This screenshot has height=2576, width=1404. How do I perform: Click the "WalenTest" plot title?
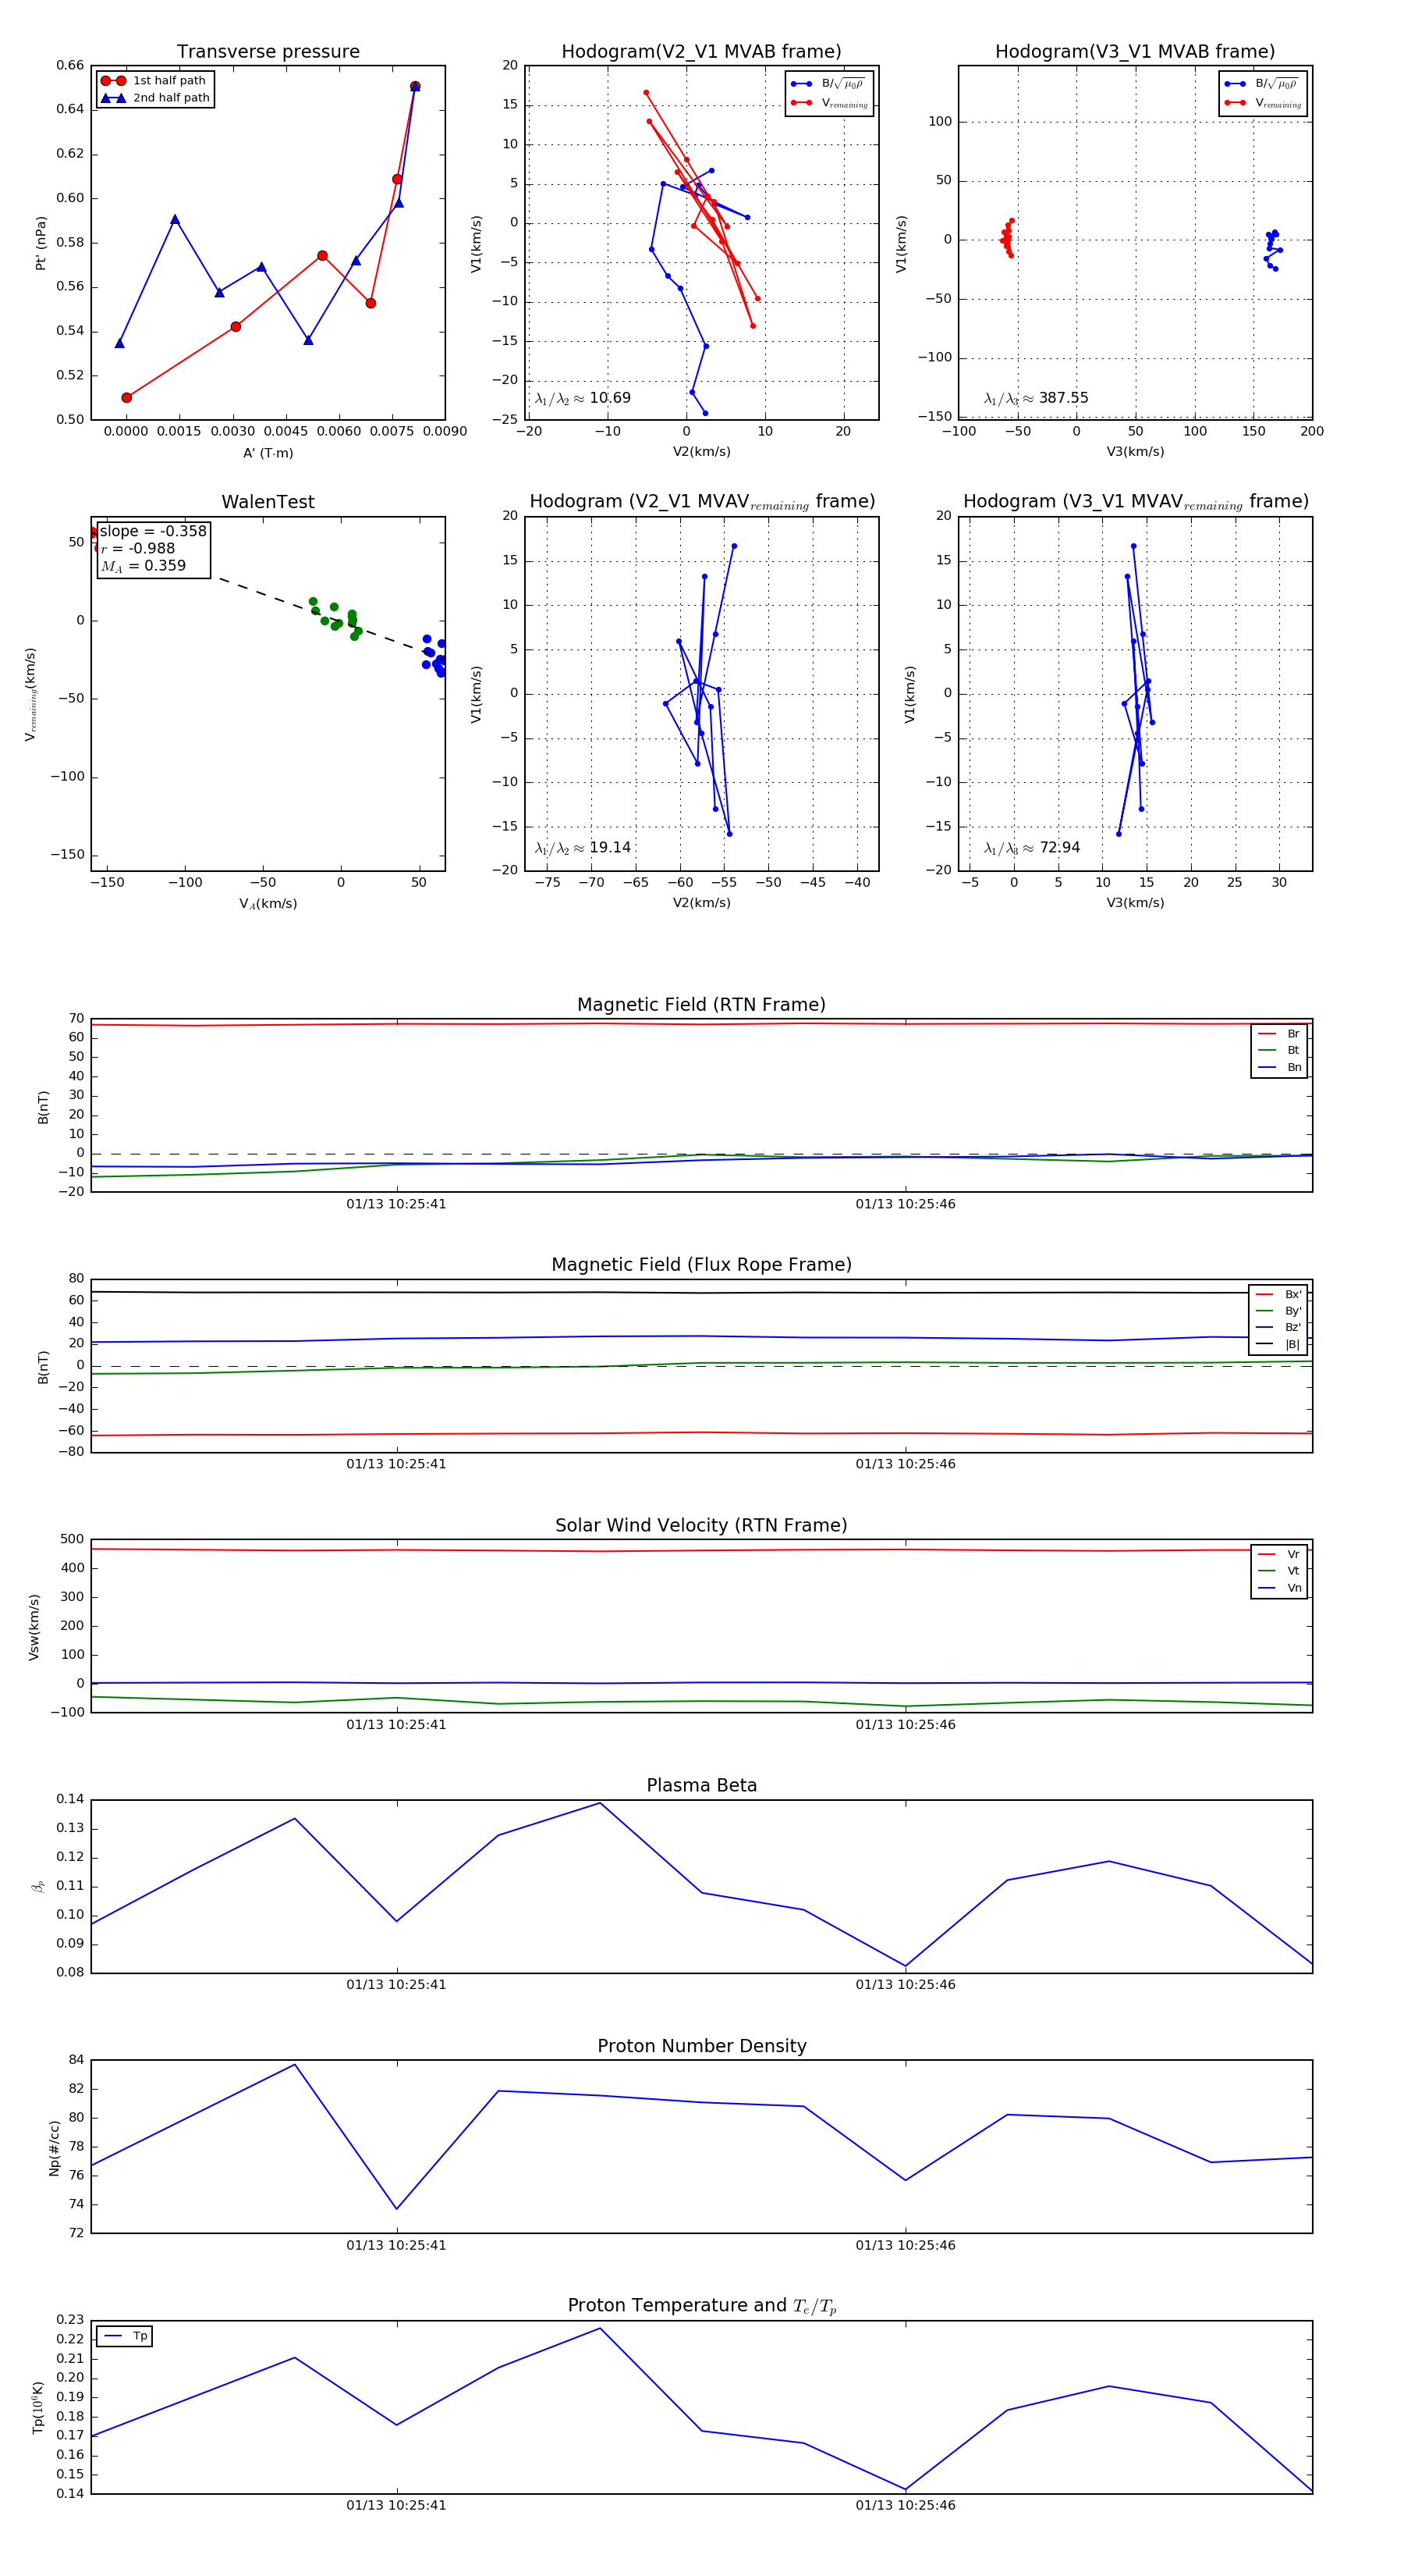click(268, 502)
